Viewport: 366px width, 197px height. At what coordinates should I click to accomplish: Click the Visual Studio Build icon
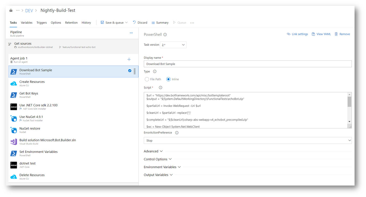pyautogui.click(x=14, y=142)
